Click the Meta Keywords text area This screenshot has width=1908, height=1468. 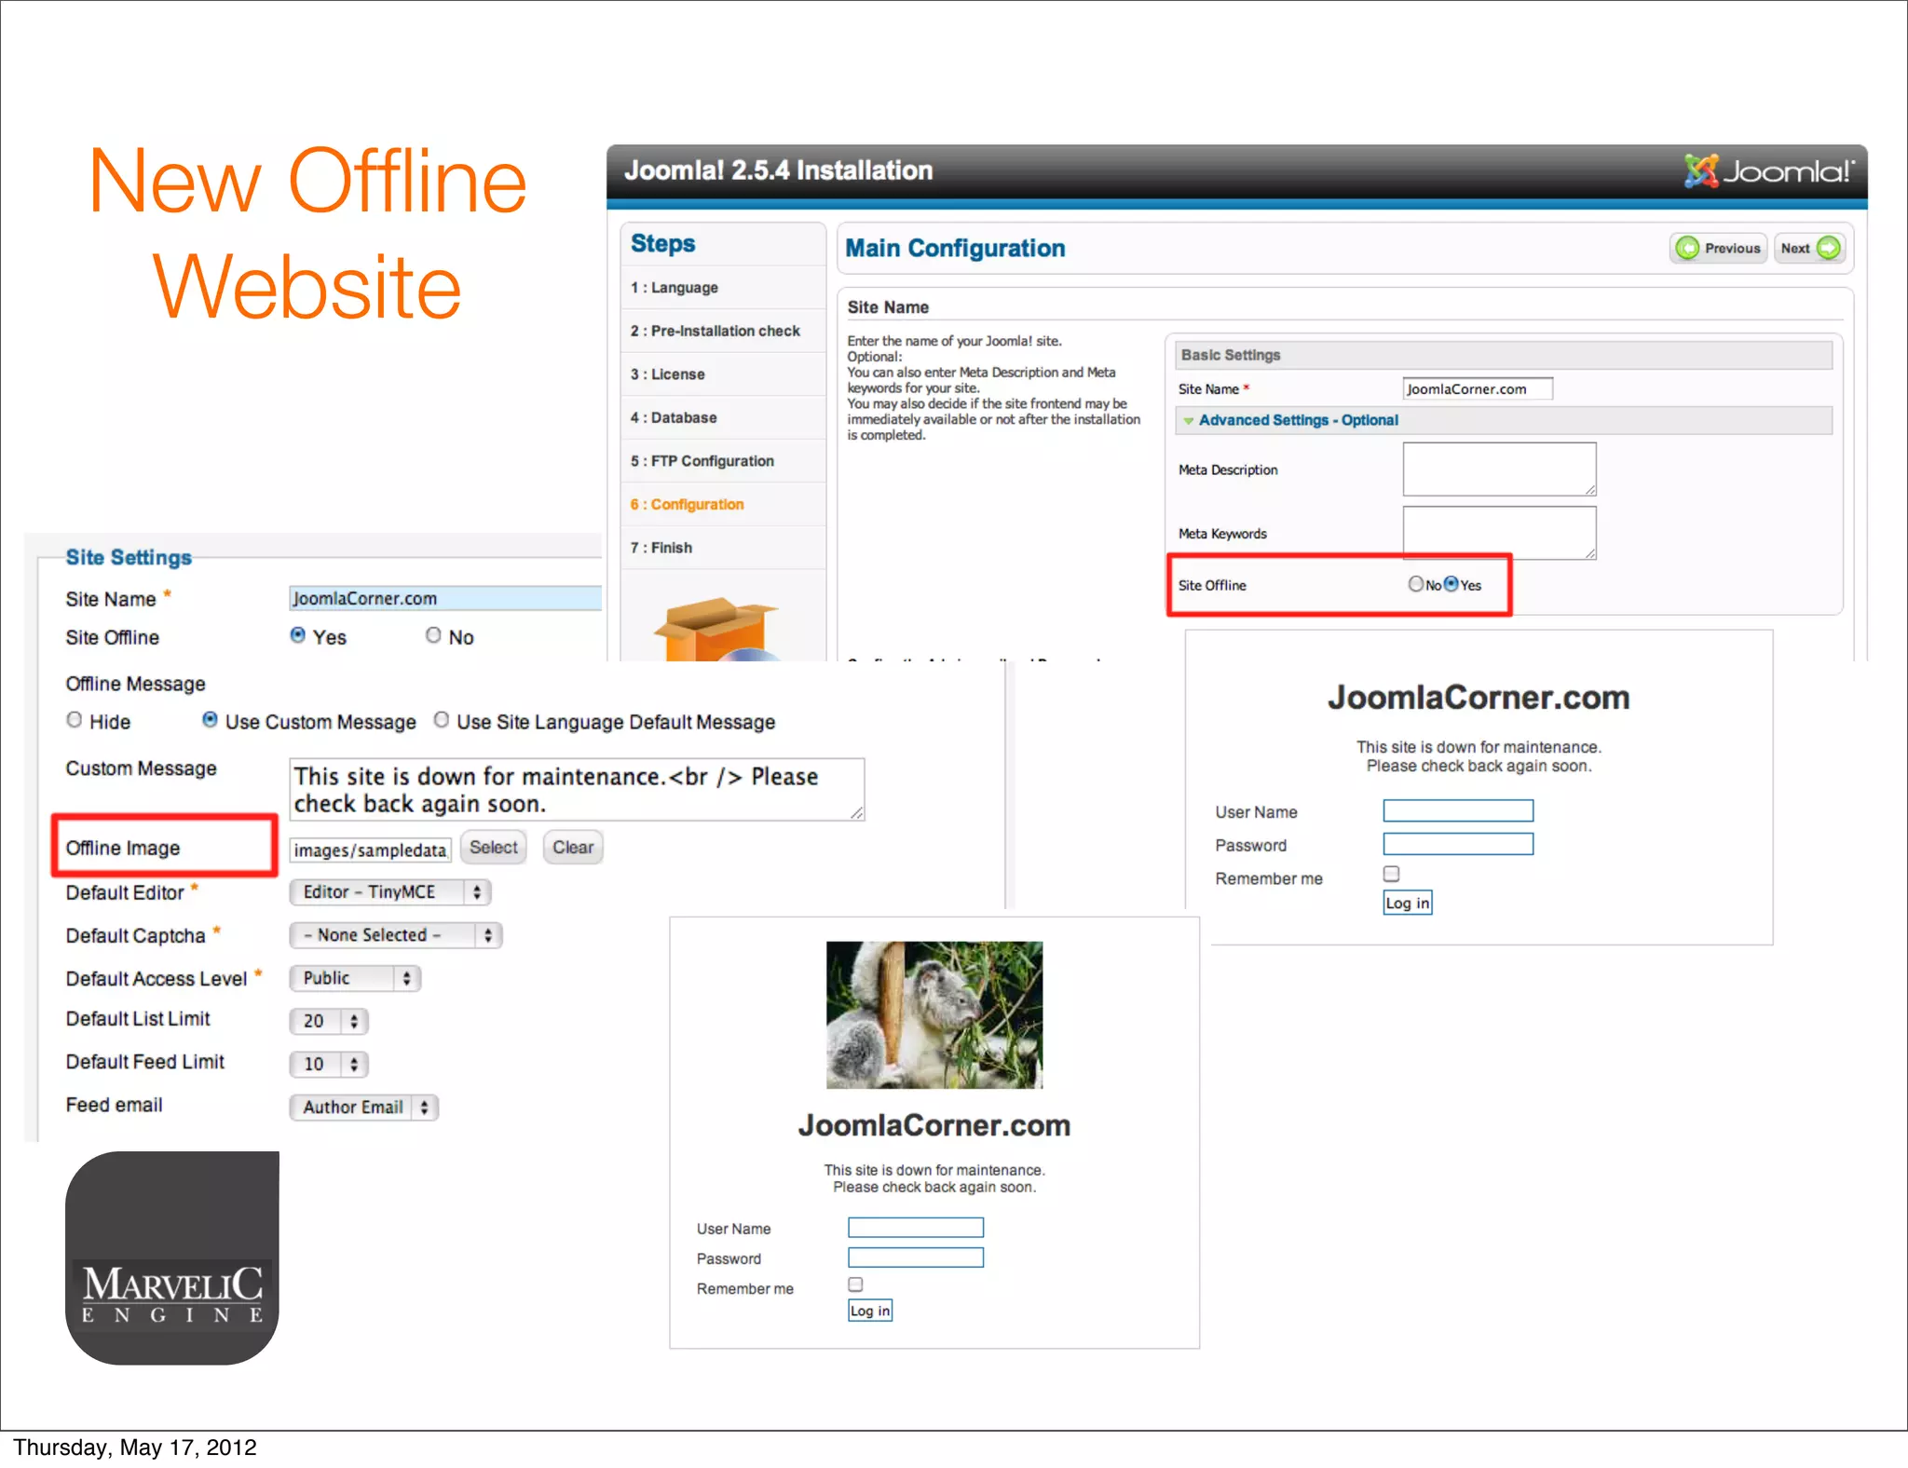(1500, 533)
